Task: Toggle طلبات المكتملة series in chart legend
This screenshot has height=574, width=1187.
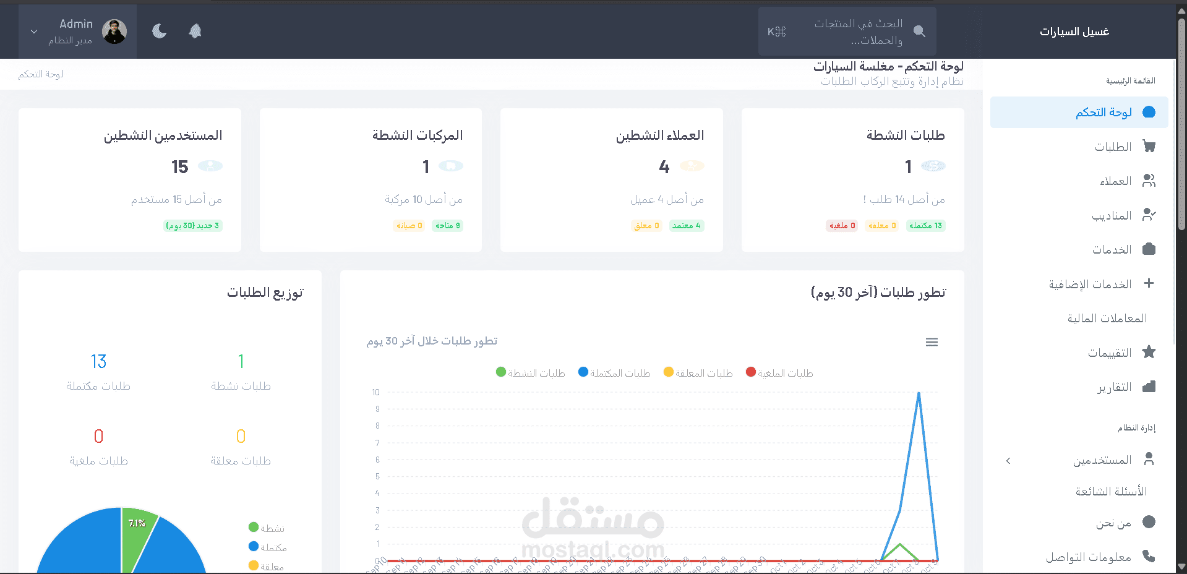Action: [614, 373]
